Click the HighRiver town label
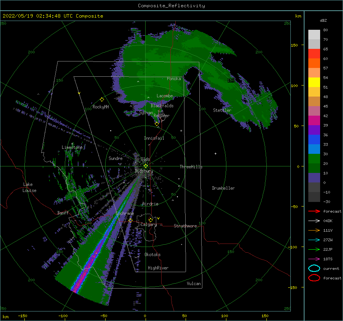343x321 pixels. [x=158, y=268]
